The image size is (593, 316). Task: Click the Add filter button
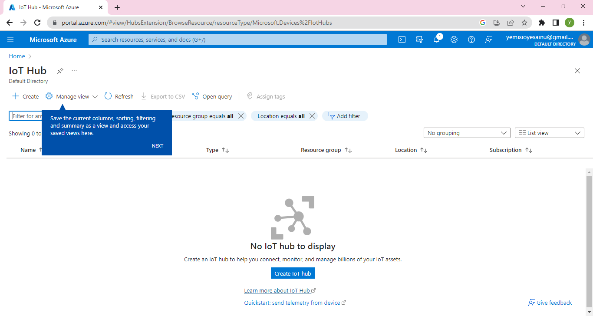click(345, 116)
